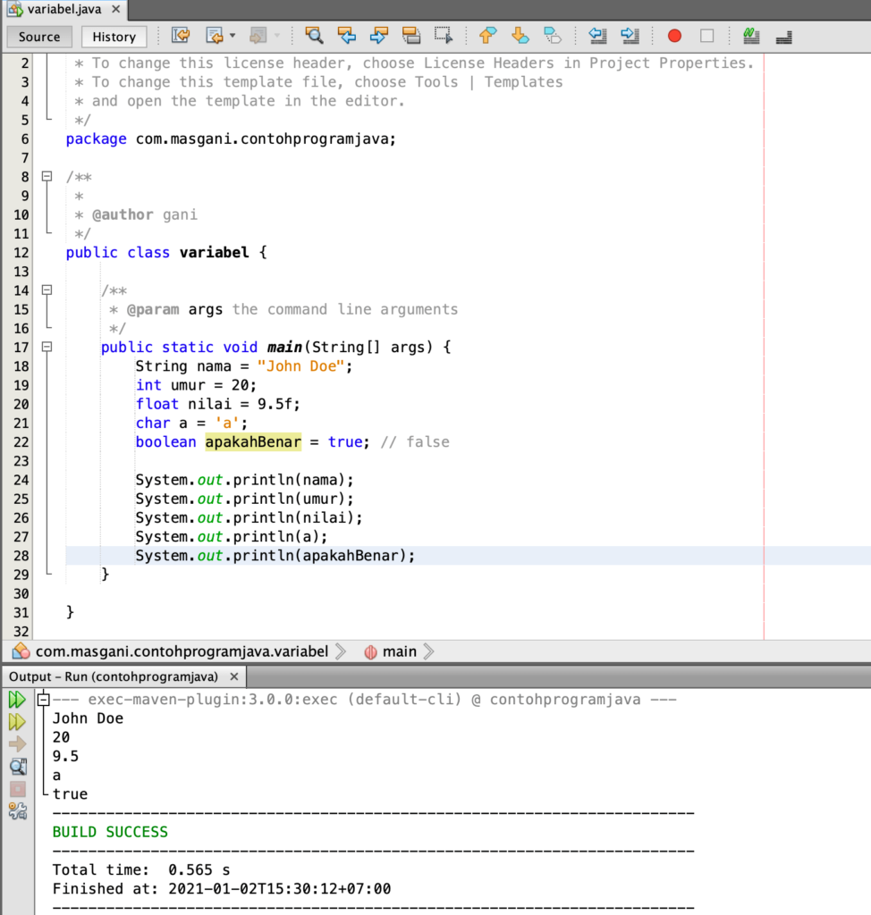Collapse the @param Javadoc fold at line 14

point(47,290)
